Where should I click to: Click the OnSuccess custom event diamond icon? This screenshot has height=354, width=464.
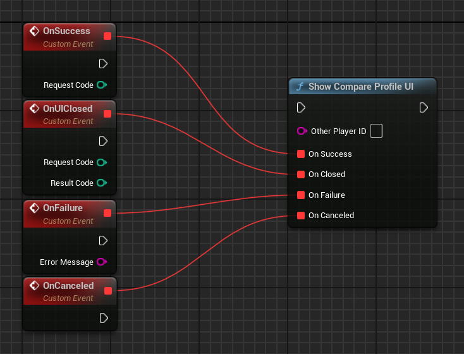tap(34, 31)
